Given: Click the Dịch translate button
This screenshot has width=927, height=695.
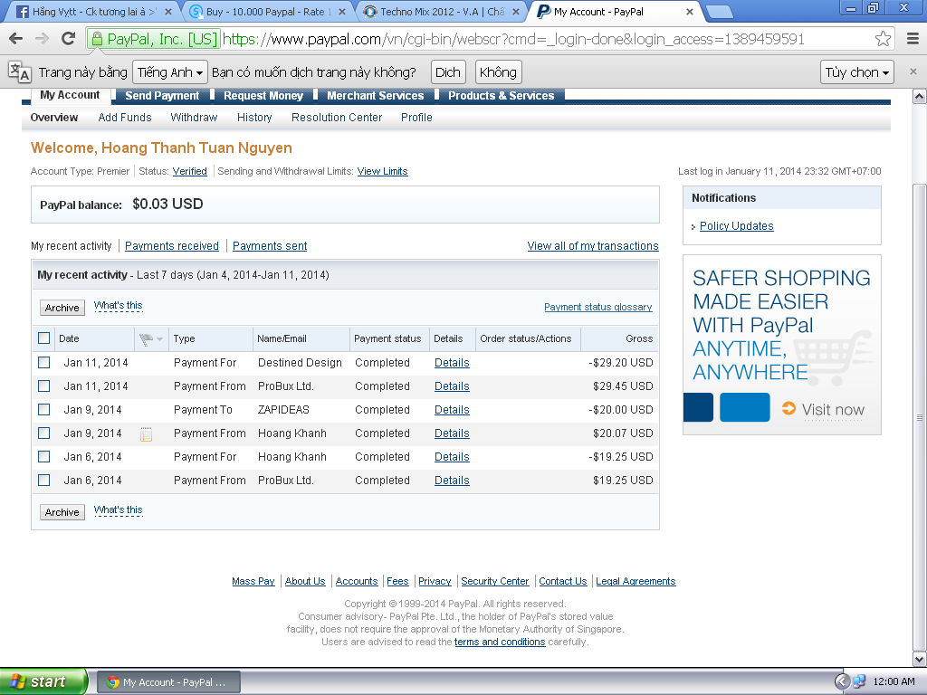Looking at the screenshot, I should tap(447, 72).
